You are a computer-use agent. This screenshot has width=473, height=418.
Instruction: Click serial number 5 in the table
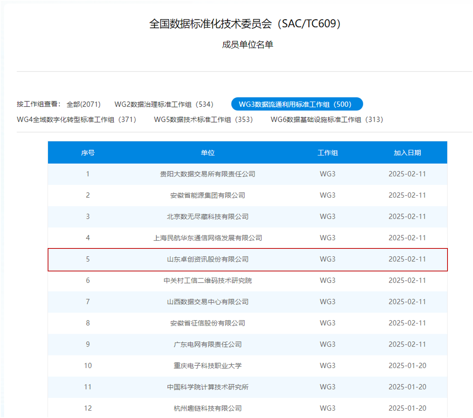(88, 259)
